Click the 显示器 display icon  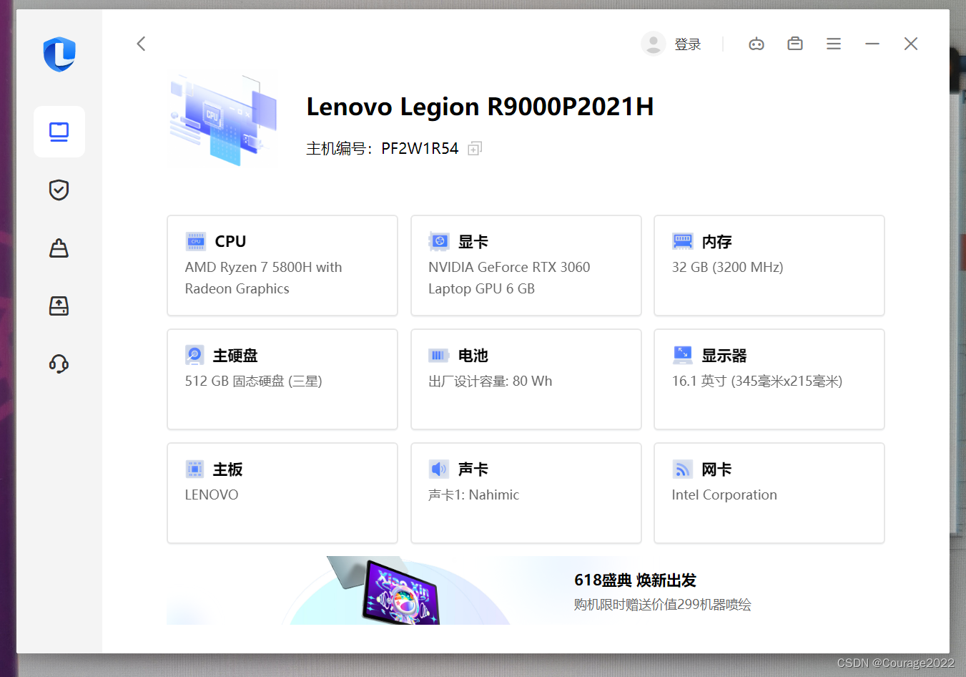coord(683,355)
